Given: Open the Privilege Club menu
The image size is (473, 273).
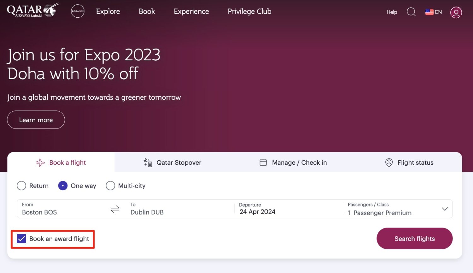Looking at the screenshot, I should tap(249, 11).
